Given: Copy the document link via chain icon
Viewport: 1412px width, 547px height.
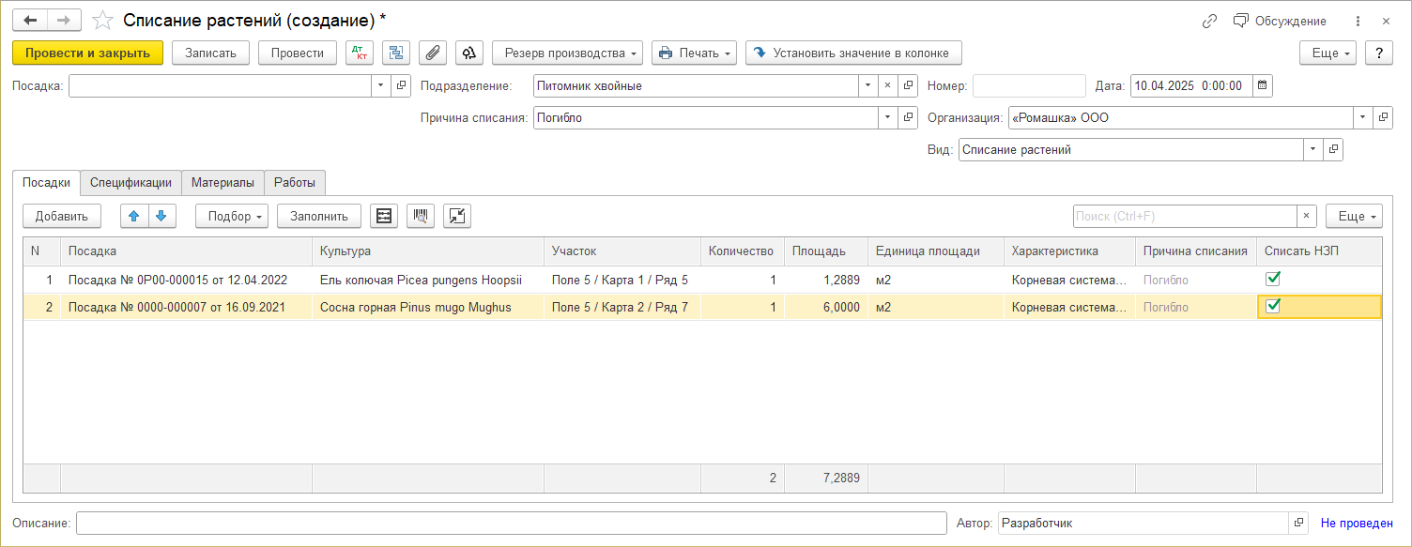Looking at the screenshot, I should [1209, 21].
